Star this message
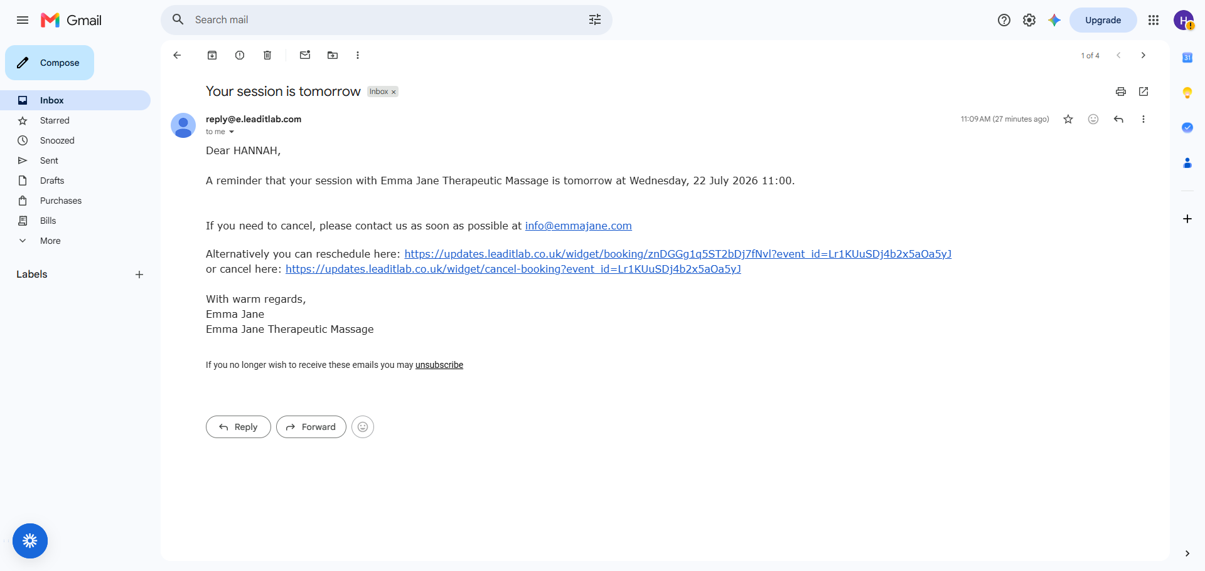1205x571 pixels. (x=1068, y=119)
